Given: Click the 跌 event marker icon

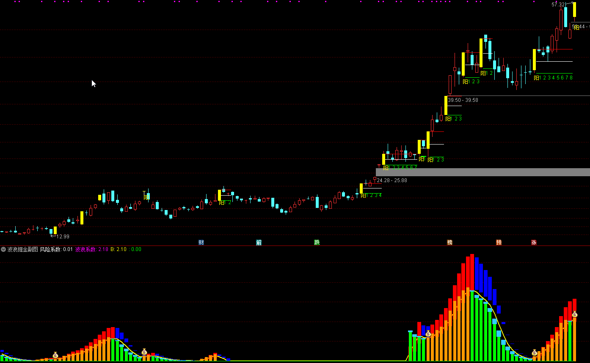Looking at the screenshot, I should tap(317, 243).
